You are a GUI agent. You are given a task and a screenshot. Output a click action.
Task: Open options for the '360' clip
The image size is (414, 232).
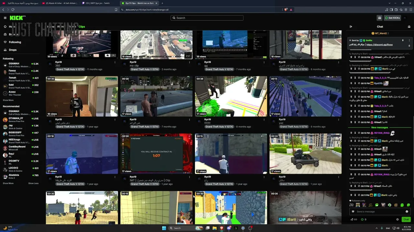pos(115,62)
